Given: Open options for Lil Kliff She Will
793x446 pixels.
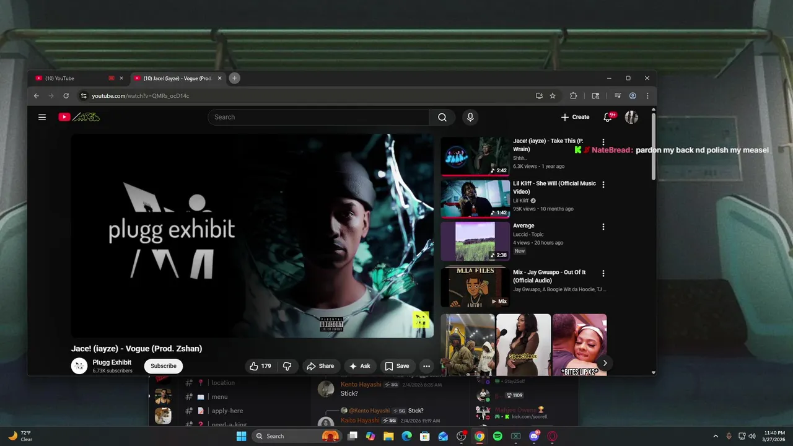Looking at the screenshot, I should tap(603, 185).
